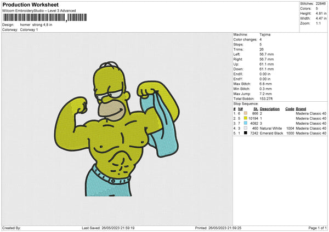Click the 'Production Worksheet' title
The height and width of the screenshot is (232, 329).
(30, 4)
